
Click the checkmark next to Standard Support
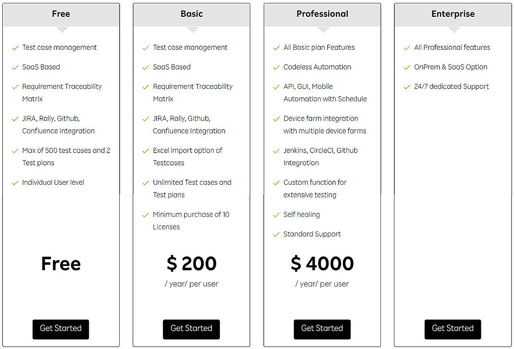click(276, 234)
